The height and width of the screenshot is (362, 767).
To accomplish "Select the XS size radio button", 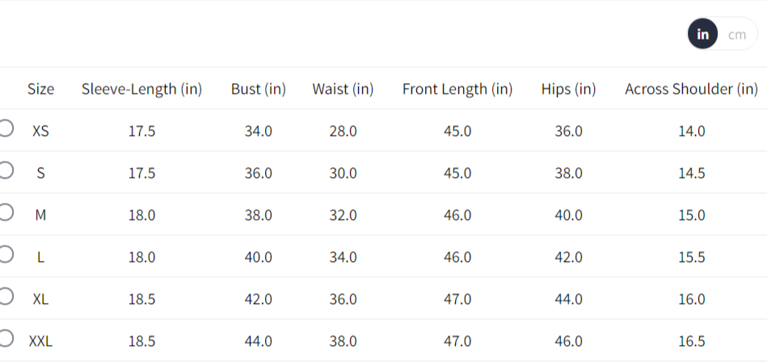I will [5, 129].
